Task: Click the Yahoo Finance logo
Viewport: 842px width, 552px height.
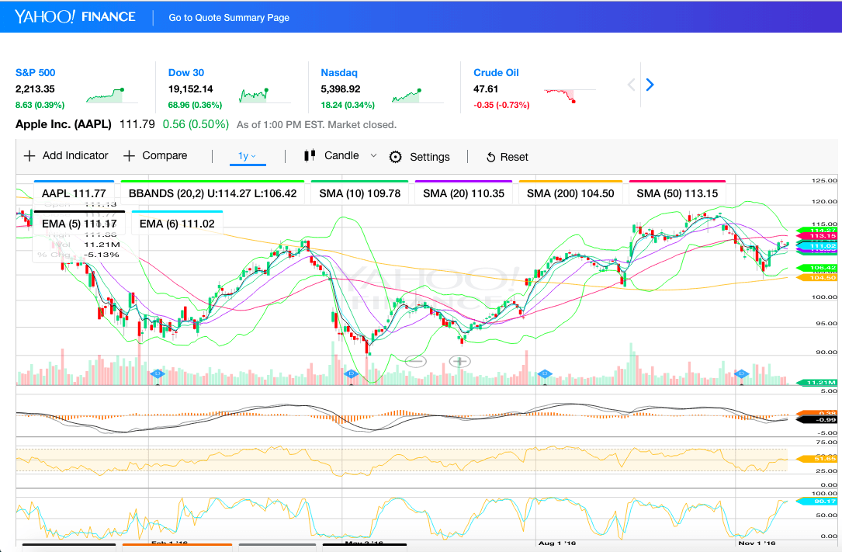Action: (x=75, y=16)
